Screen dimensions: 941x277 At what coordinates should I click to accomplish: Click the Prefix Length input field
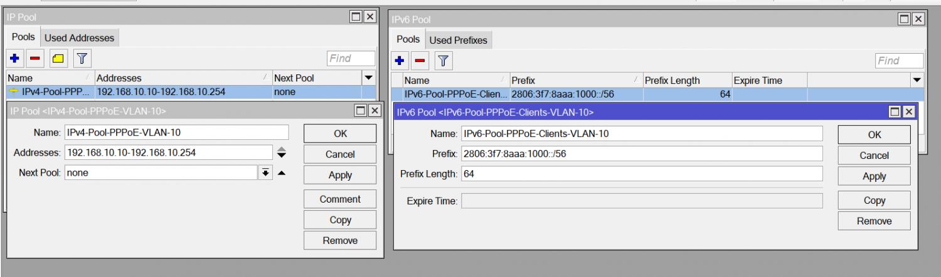640,174
